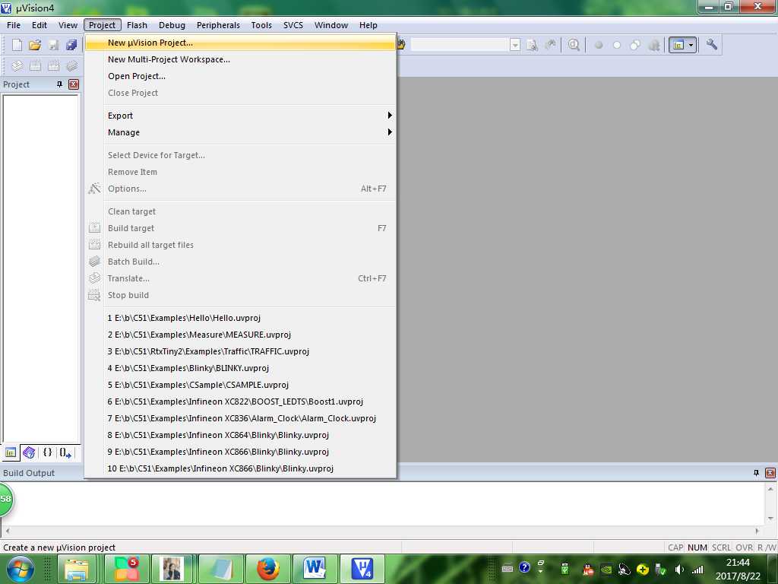
Task: Open the View menu
Action: (68, 25)
